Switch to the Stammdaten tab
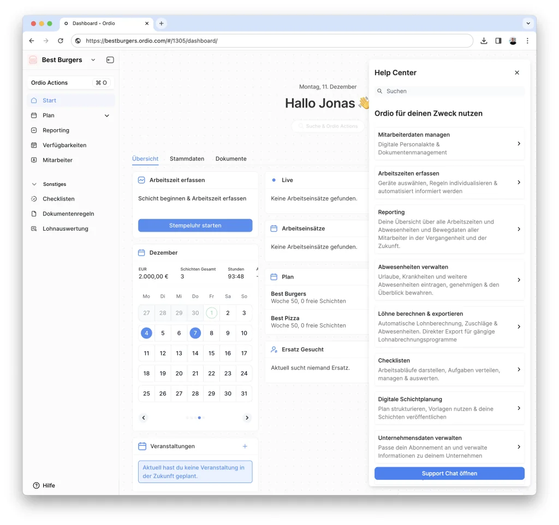 [187, 159]
